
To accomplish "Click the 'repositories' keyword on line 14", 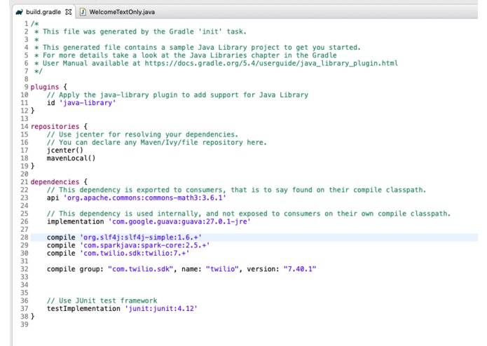I will click(55, 127).
